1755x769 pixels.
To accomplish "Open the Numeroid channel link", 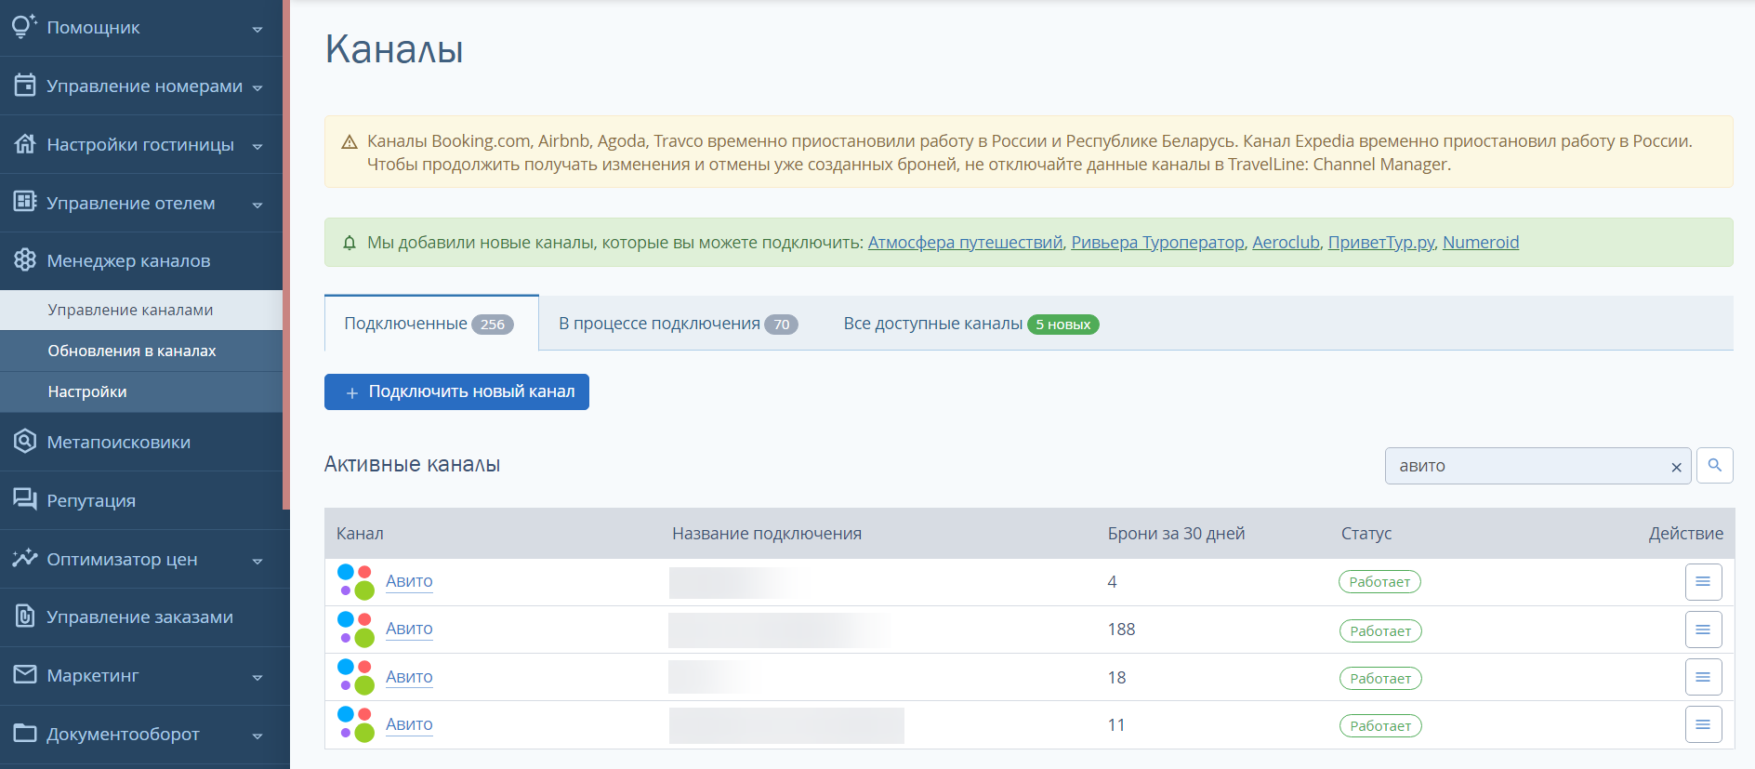I will (1481, 243).
